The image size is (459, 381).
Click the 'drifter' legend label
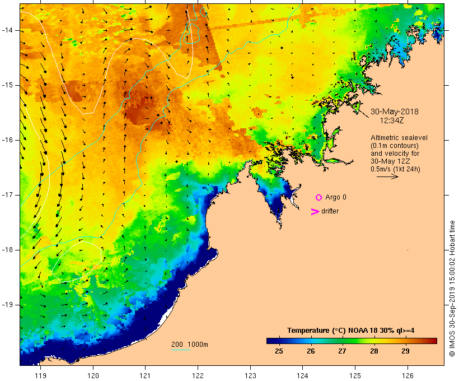click(330, 211)
